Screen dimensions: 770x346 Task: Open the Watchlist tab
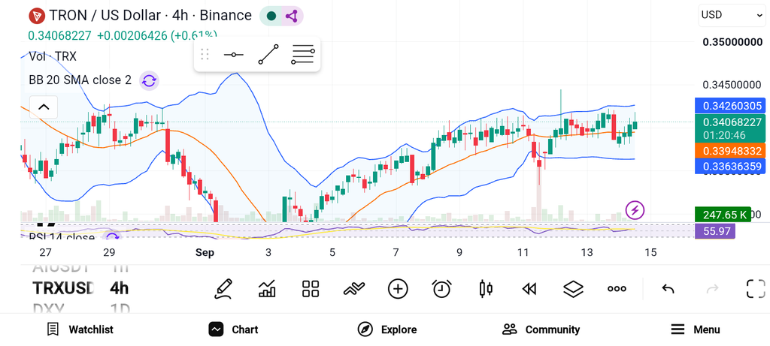[80, 329]
